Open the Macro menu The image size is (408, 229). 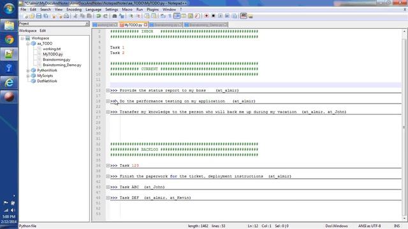pos(127,10)
